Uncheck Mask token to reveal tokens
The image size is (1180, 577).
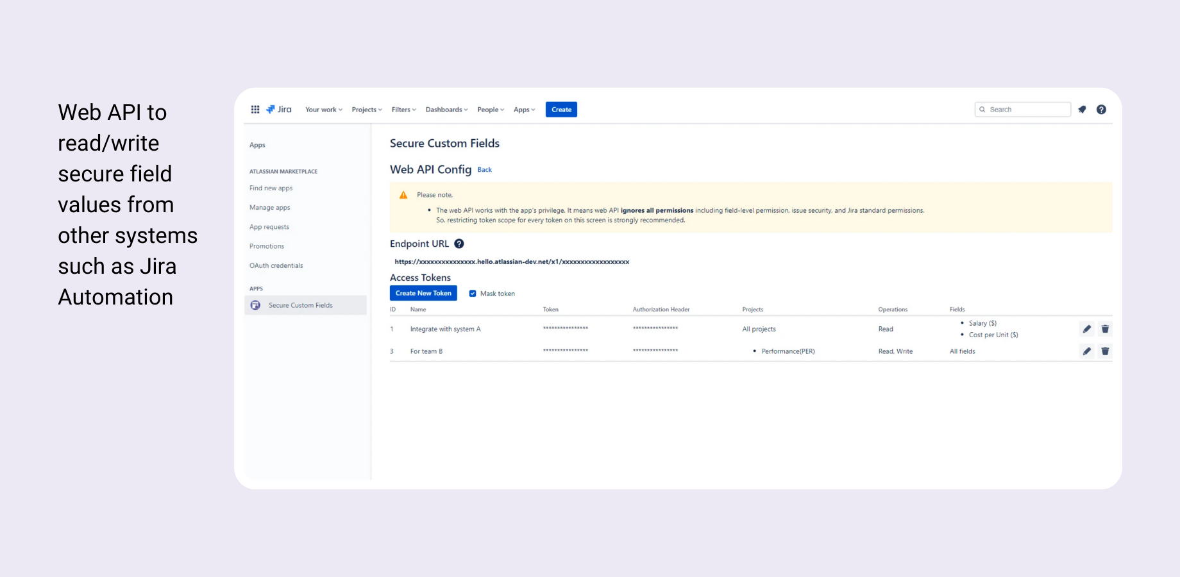(x=473, y=293)
